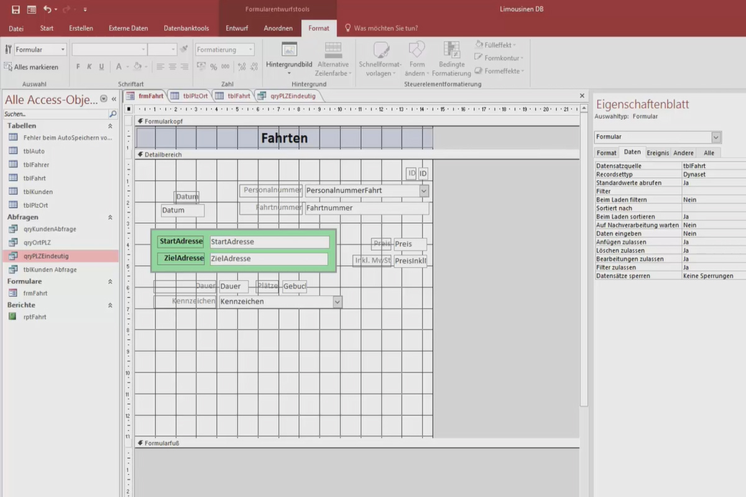Collapse the Berichte group

coord(110,305)
